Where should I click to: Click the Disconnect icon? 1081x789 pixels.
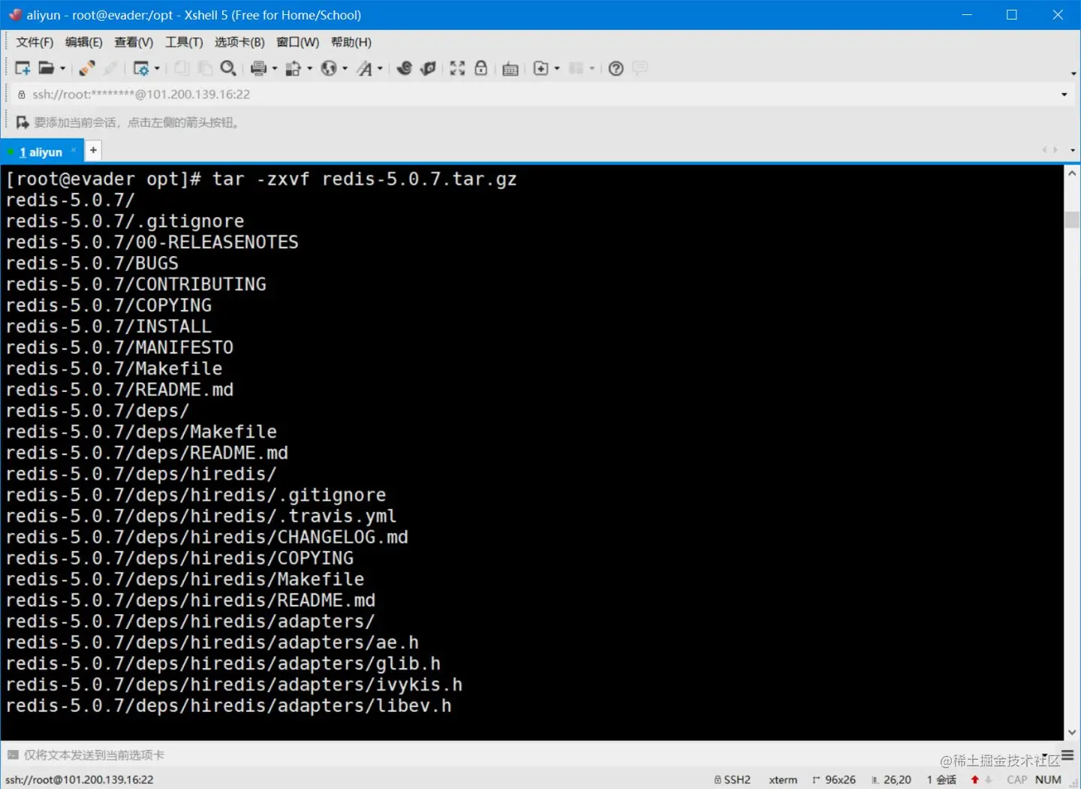pos(110,68)
